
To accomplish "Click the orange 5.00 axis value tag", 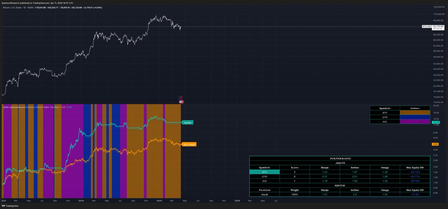I will click(435, 144).
